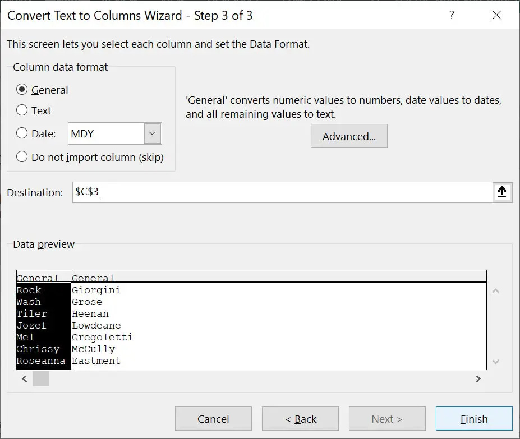Viewport: 520px width, 439px height.
Task: Click the up scroll arrow in data preview
Action: pos(495,290)
